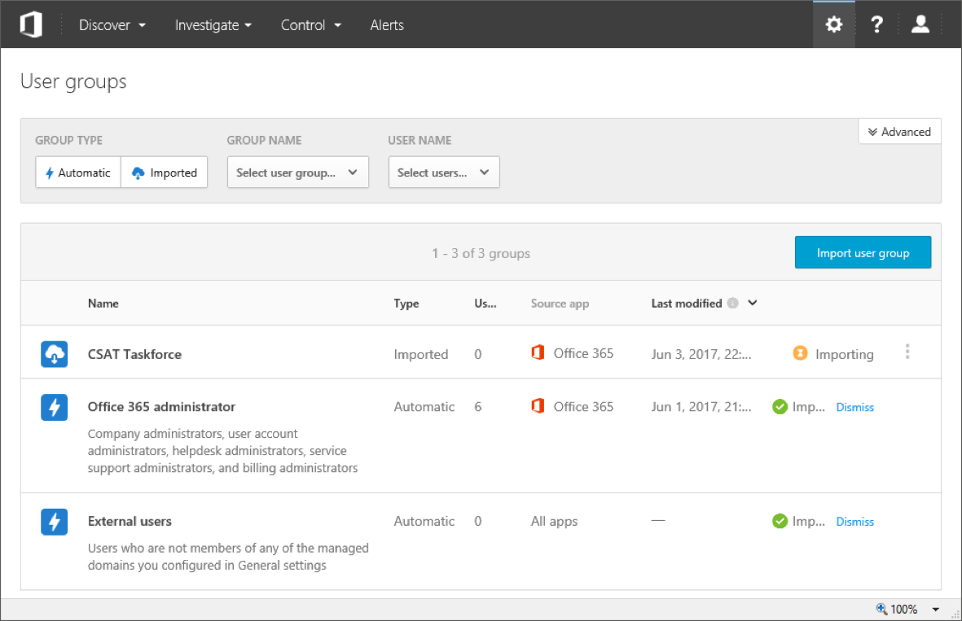Click the Advanced filter option
This screenshot has width=962, height=621.
[x=899, y=131]
